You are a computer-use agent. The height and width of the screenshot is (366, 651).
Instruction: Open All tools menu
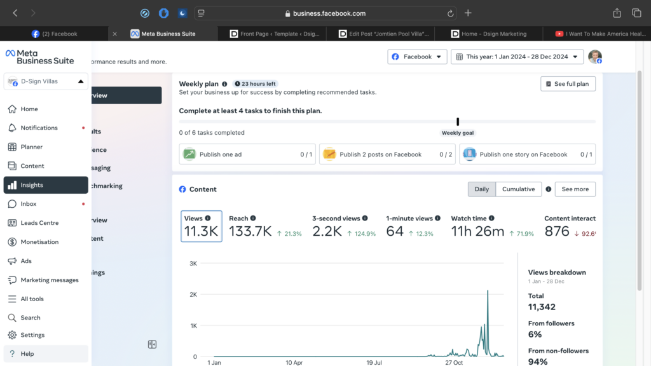click(x=46, y=299)
